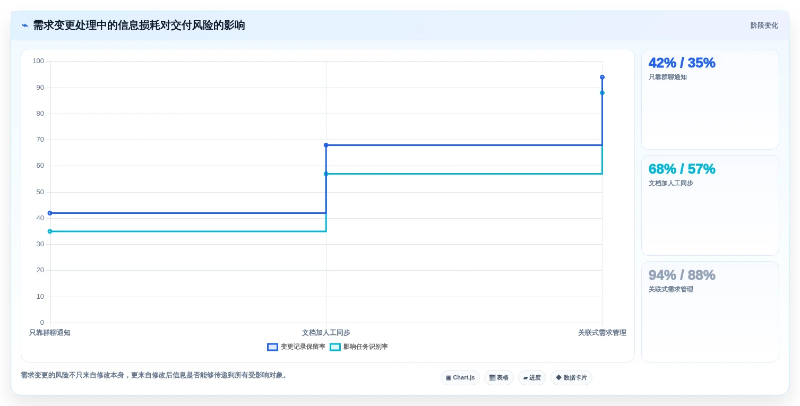Click the cyan data point at 35

point(50,231)
